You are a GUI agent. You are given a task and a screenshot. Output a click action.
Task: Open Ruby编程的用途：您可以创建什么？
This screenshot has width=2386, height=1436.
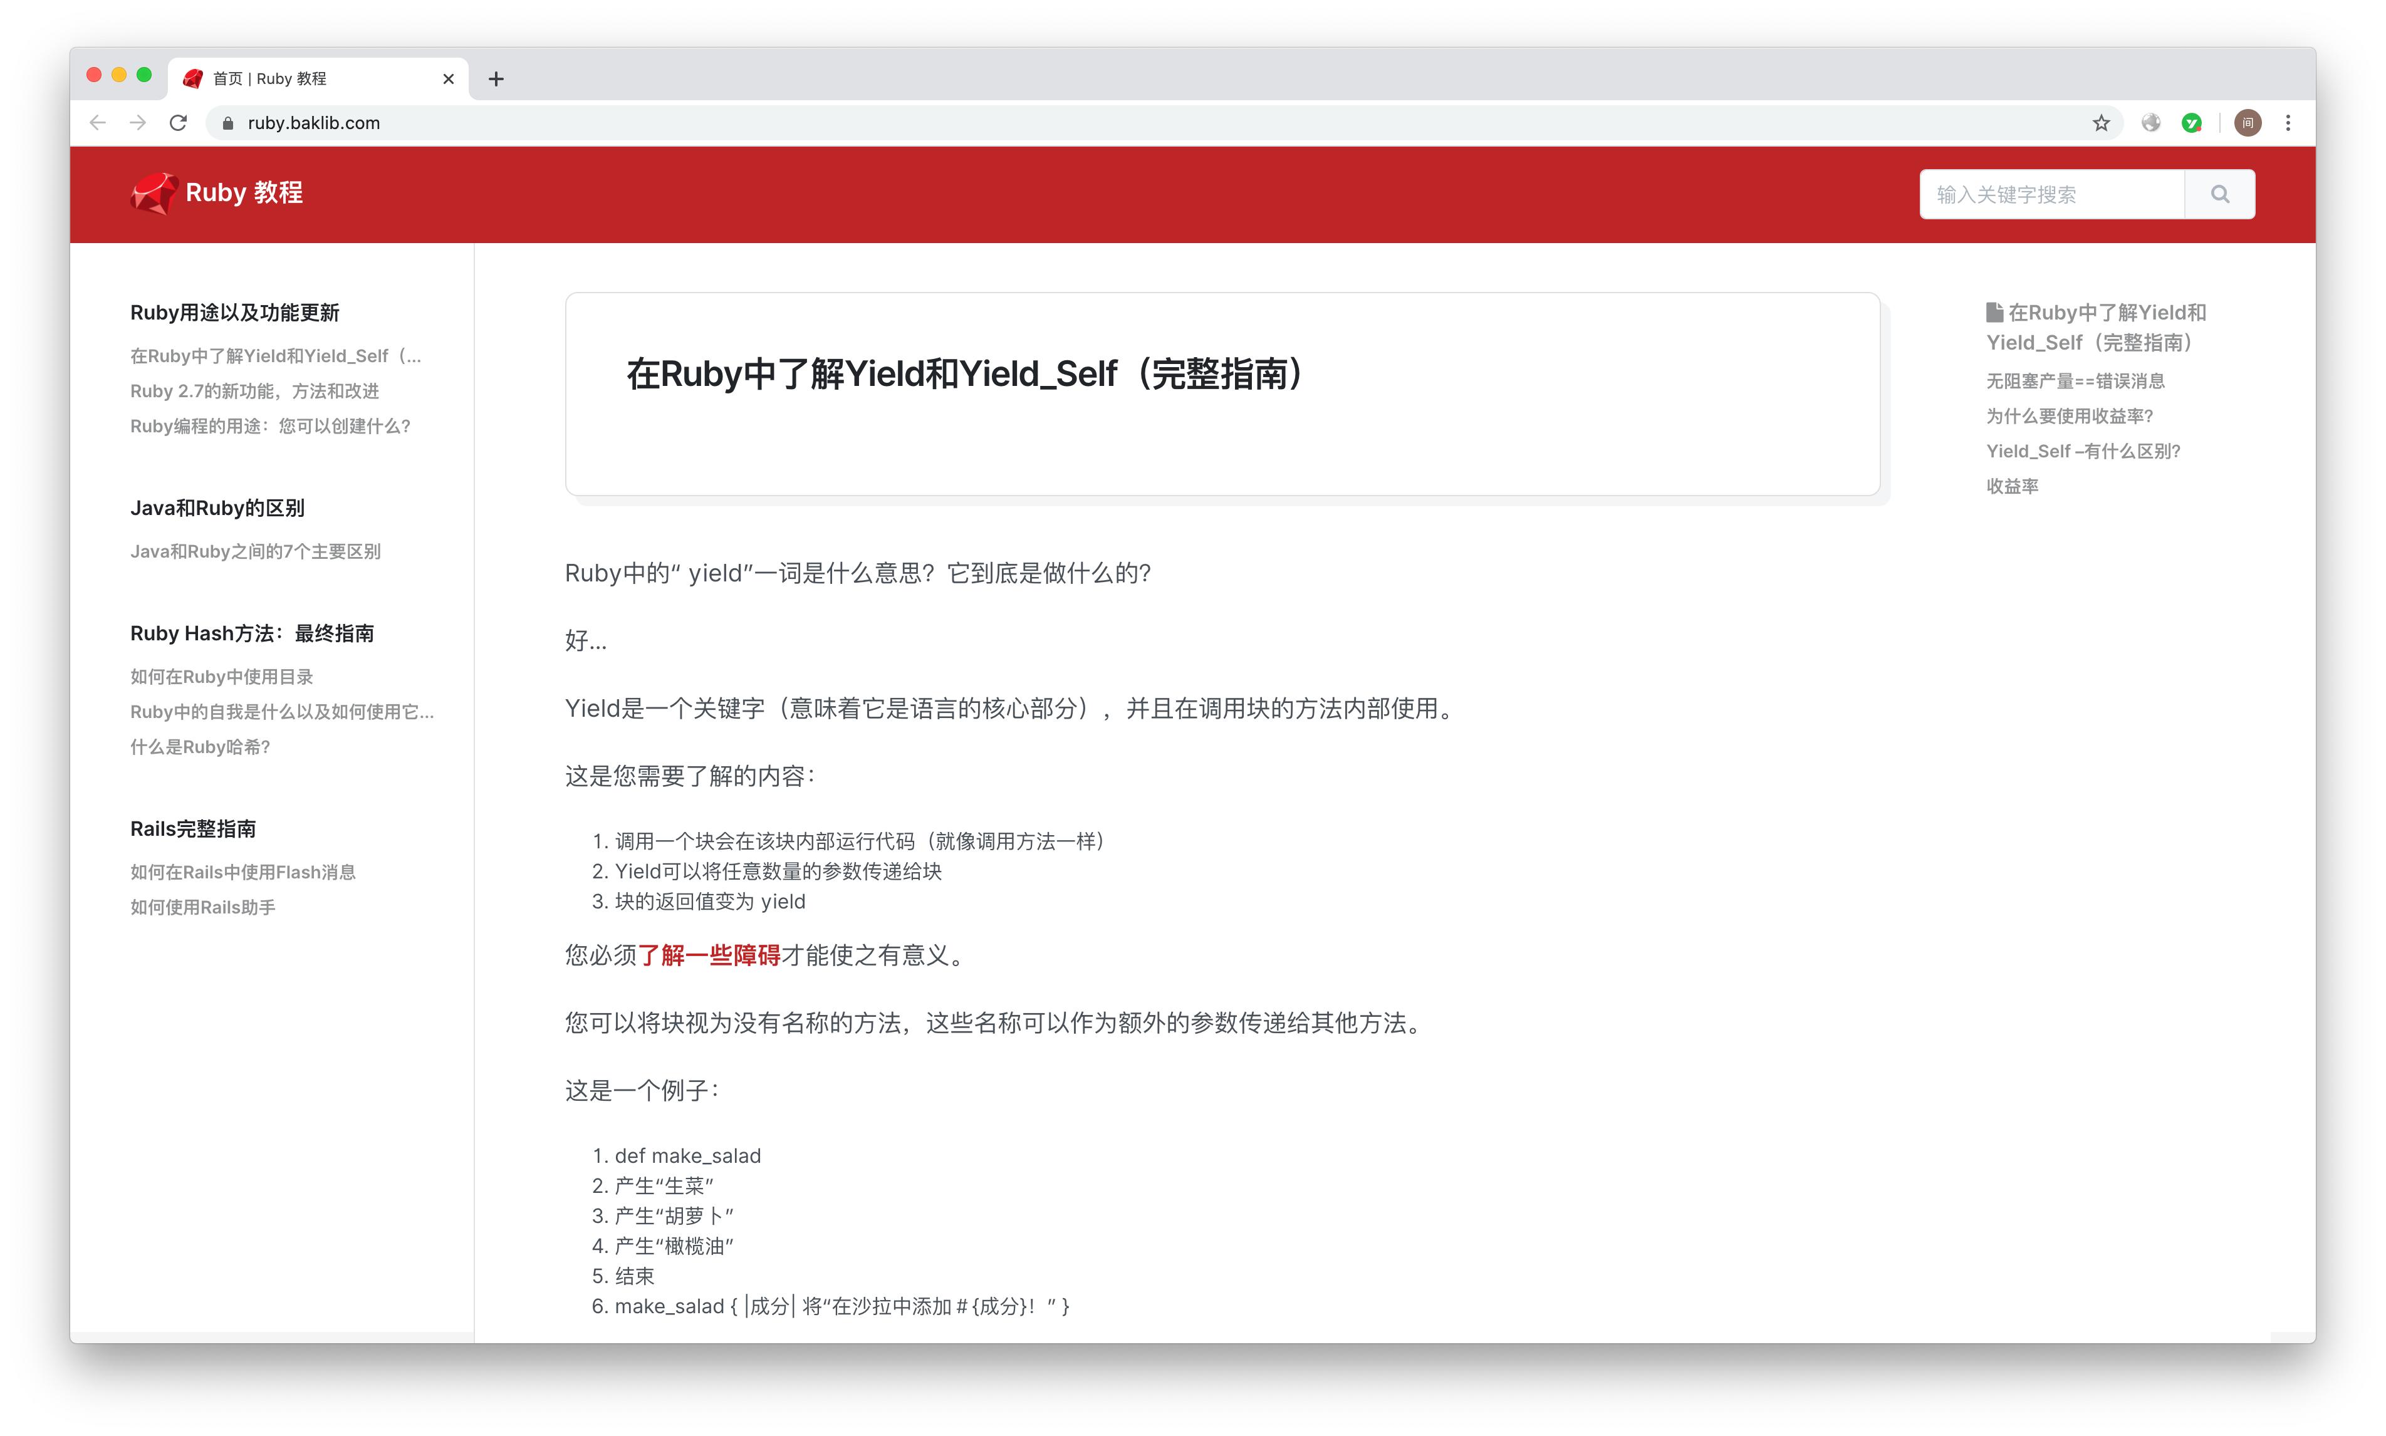pos(271,426)
